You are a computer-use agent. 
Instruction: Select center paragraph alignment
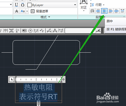click(x=104, y=11)
